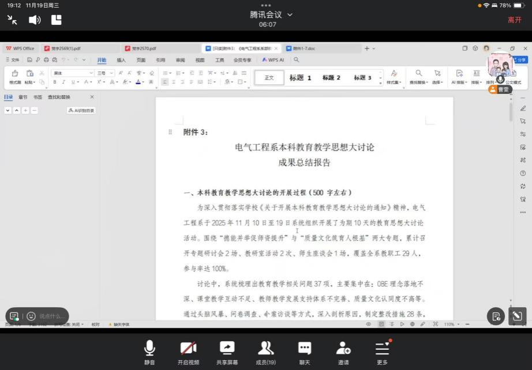532x370 pixels.
Task: Open the 附件1-7.doc document tab
Action: (x=304, y=48)
